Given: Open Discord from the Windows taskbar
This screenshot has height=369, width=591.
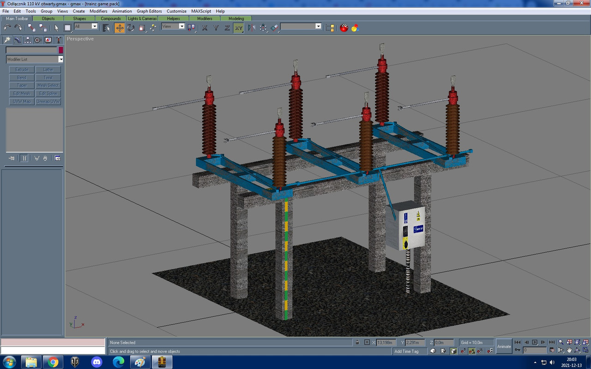Looking at the screenshot, I should 96,362.
